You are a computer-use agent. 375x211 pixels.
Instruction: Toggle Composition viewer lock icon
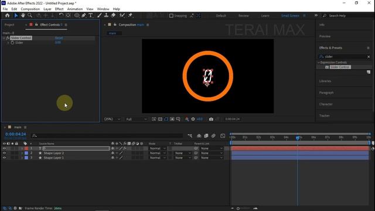click(115, 25)
